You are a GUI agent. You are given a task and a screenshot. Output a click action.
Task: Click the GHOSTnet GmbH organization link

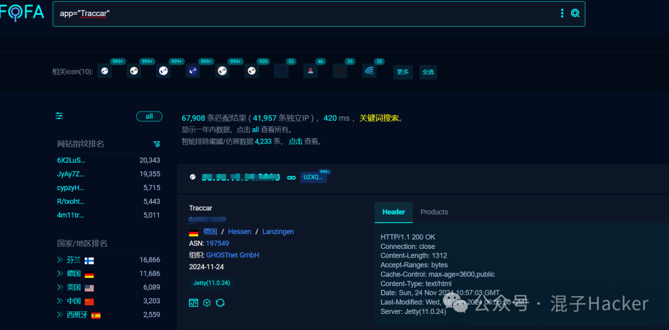[x=232, y=255]
